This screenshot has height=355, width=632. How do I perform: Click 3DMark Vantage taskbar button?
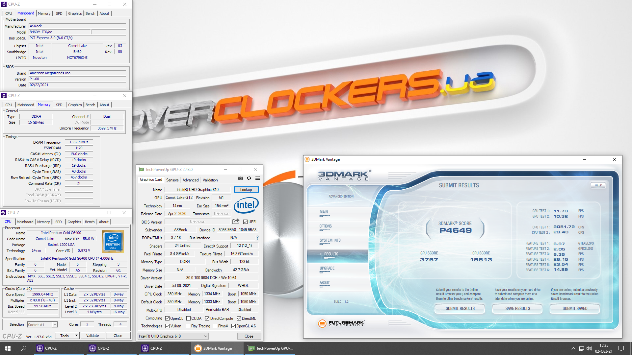tap(217, 348)
